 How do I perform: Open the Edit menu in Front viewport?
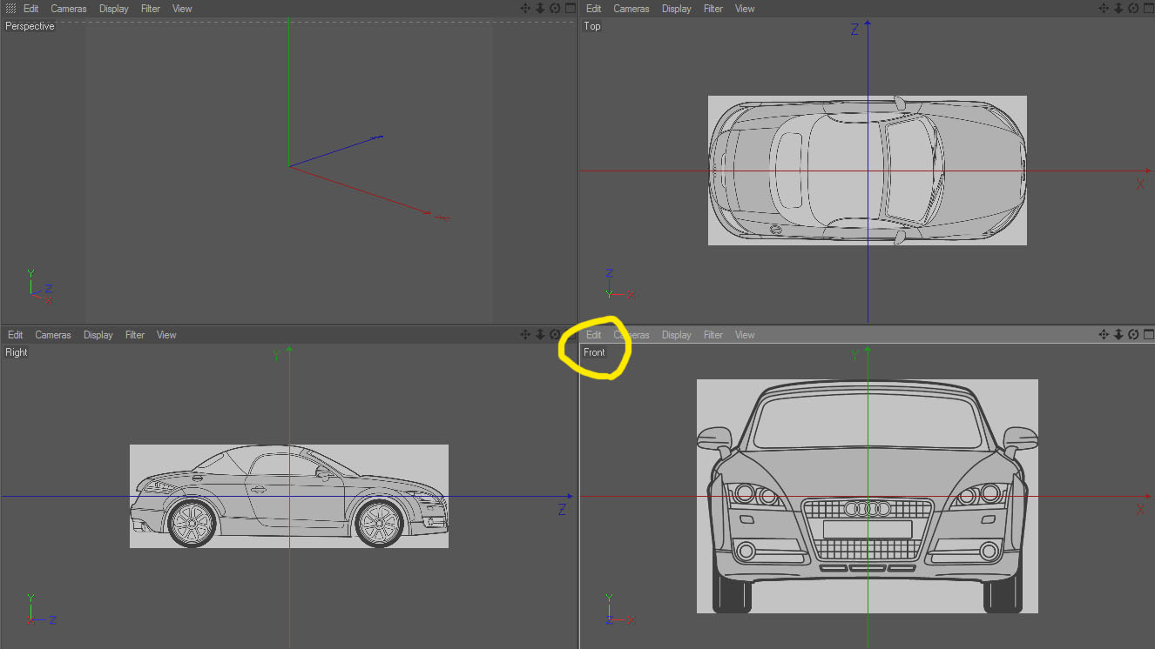point(593,335)
